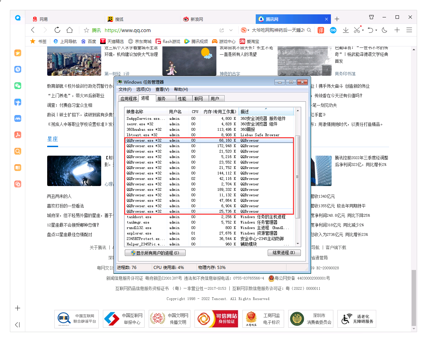Open the 爱淘宝 bookmark

pos(249,41)
